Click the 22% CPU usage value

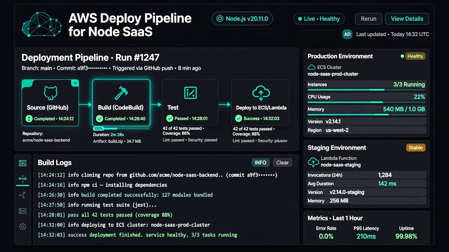pyautogui.click(x=419, y=97)
